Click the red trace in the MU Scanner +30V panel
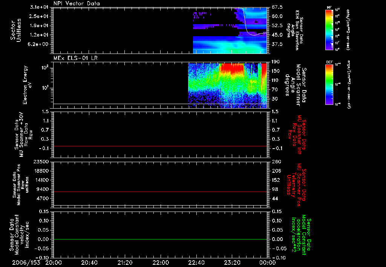Image resolution: width=386 pixels, height=267 pixels. coord(160,146)
